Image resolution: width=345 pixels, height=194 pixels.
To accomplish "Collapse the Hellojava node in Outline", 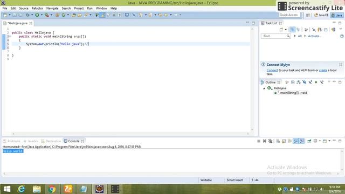I will click(264, 88).
